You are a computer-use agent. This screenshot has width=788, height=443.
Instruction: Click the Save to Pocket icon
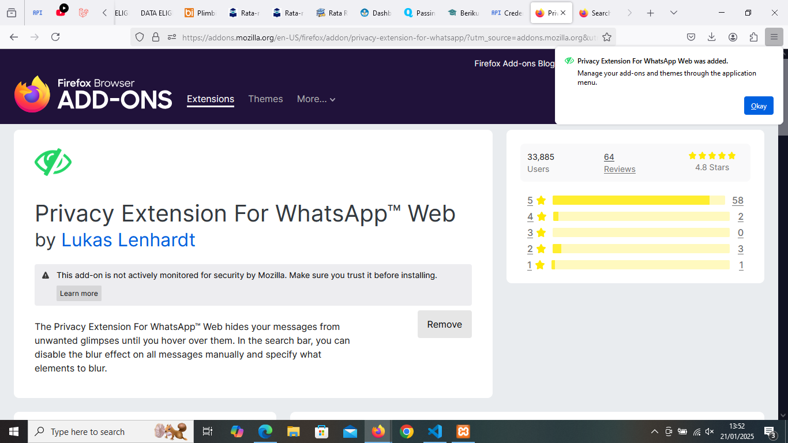point(691,37)
